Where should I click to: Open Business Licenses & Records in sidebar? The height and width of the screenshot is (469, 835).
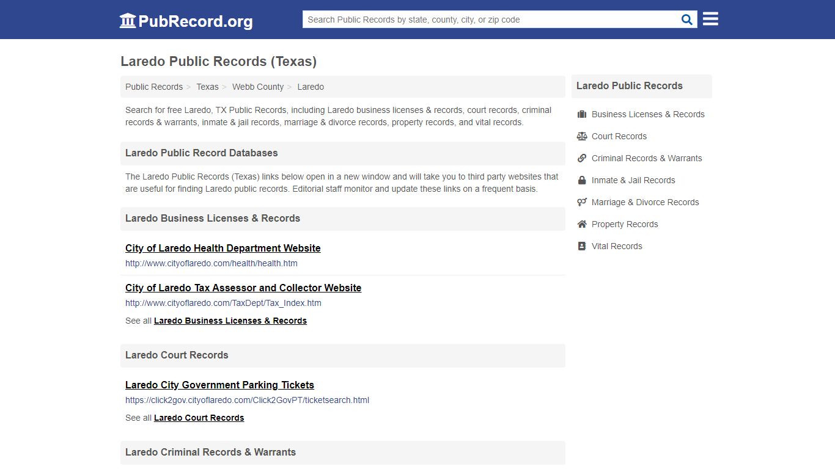click(648, 114)
